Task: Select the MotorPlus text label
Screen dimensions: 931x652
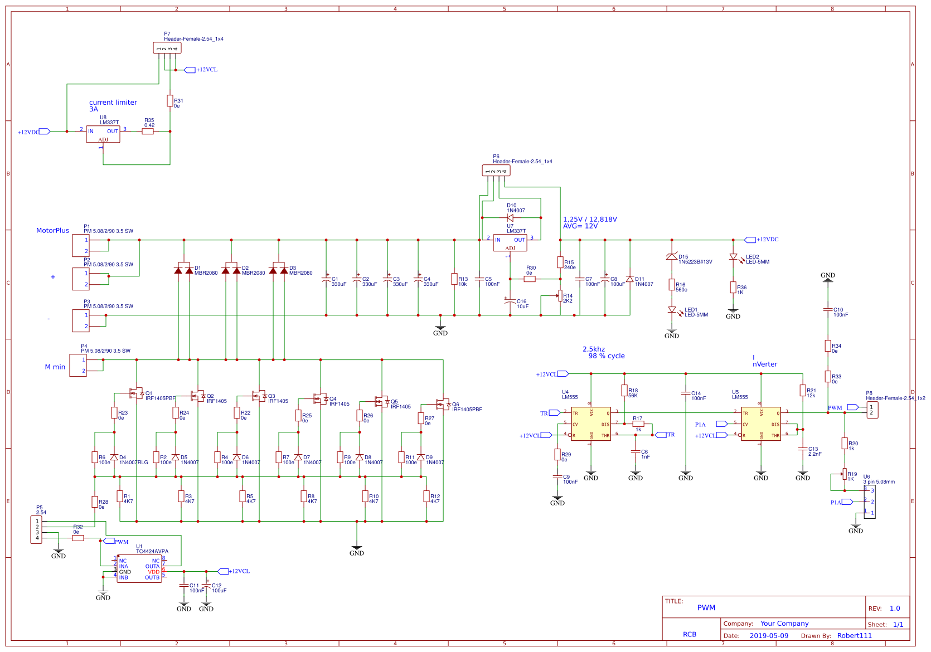Action: 52,231
